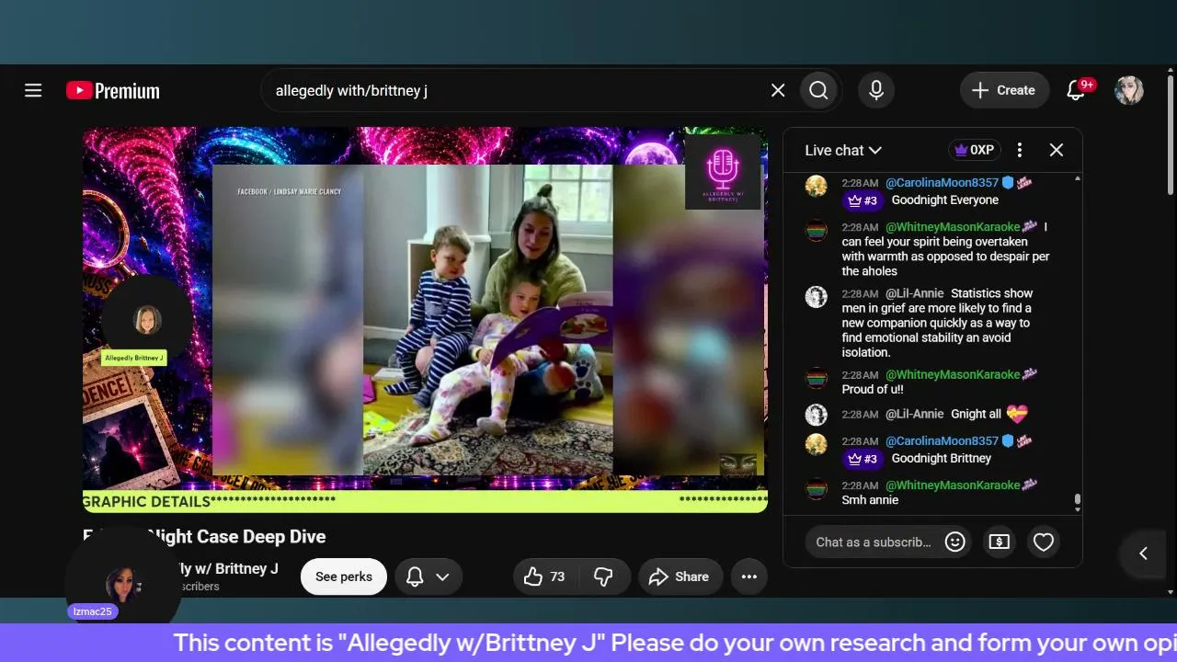
Task: Click See perks button
Action: click(344, 576)
